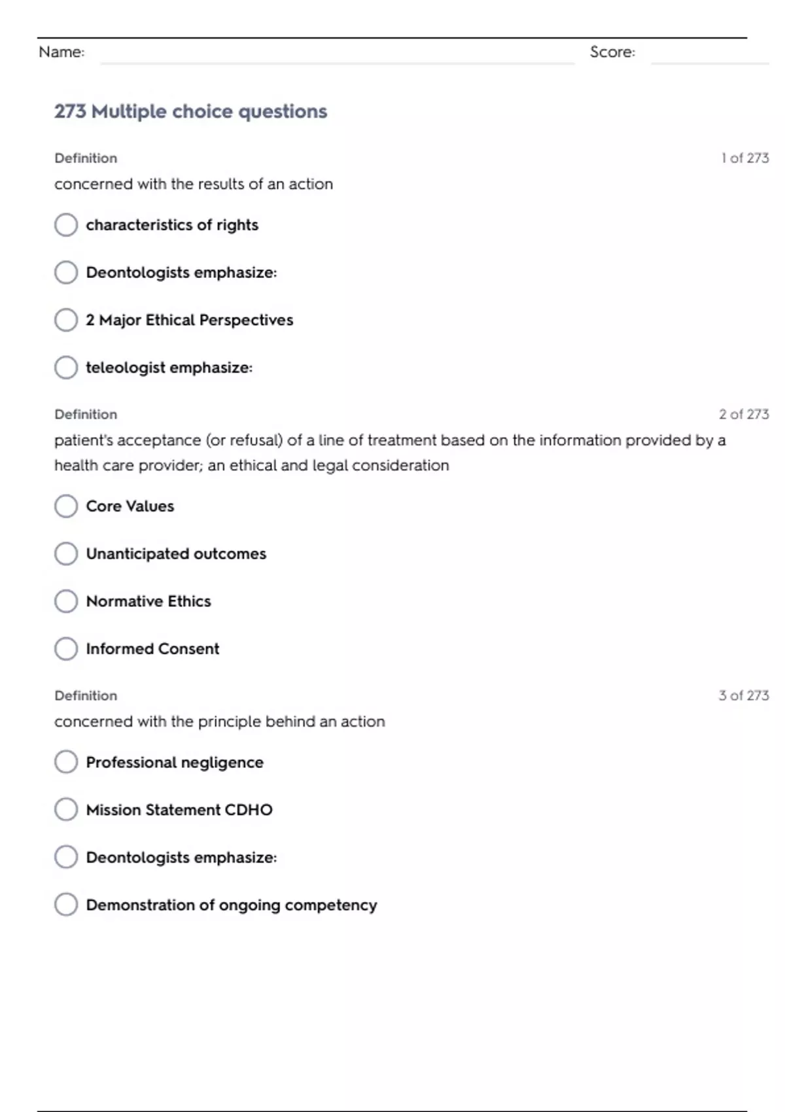Select '2 Major Ethical Perspectives' radio button
This screenshot has height=1112, width=785.
66,321
